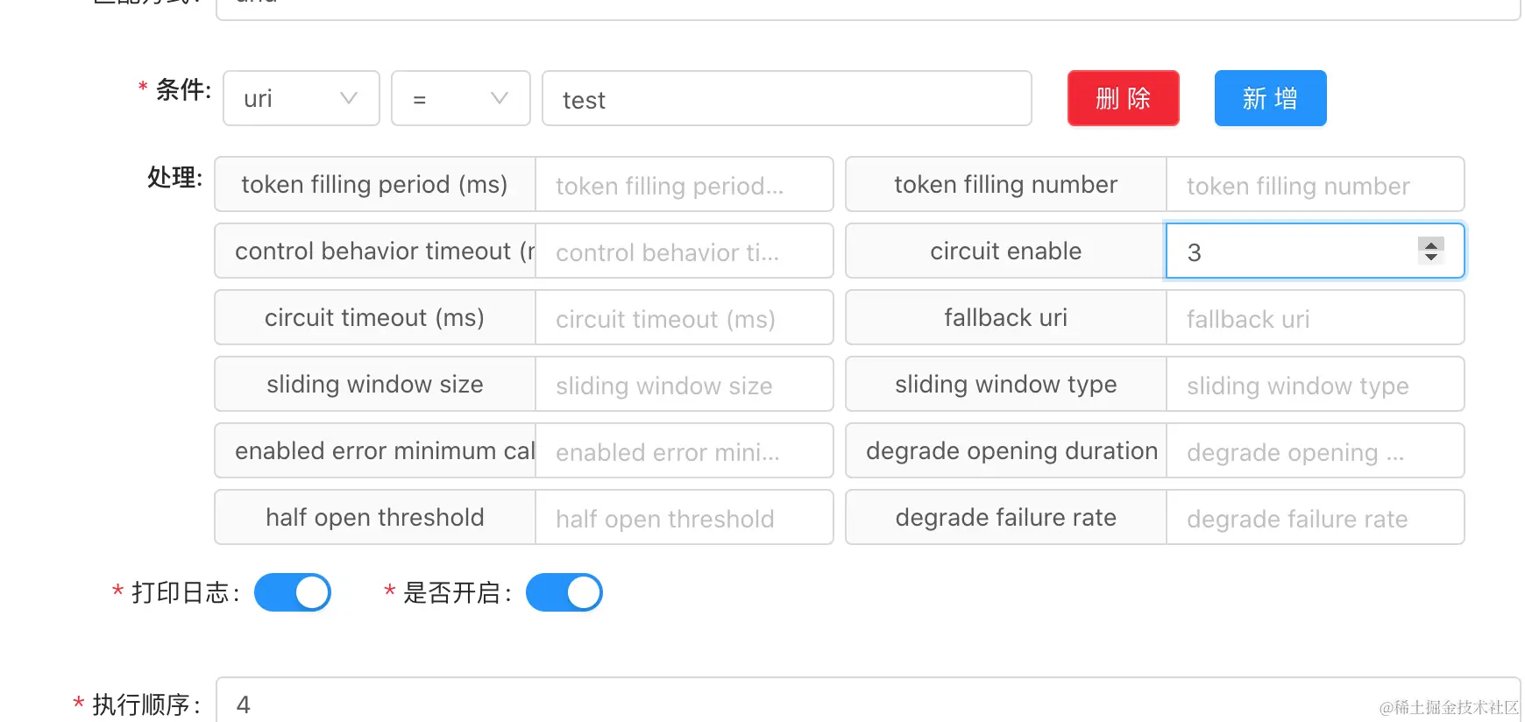Focus the sliding window type input
This screenshot has width=1525, height=722.
1315,385
